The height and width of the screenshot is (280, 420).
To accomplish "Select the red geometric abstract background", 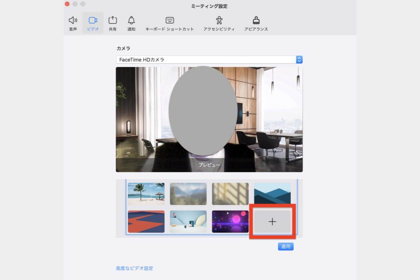I will pos(146,221).
